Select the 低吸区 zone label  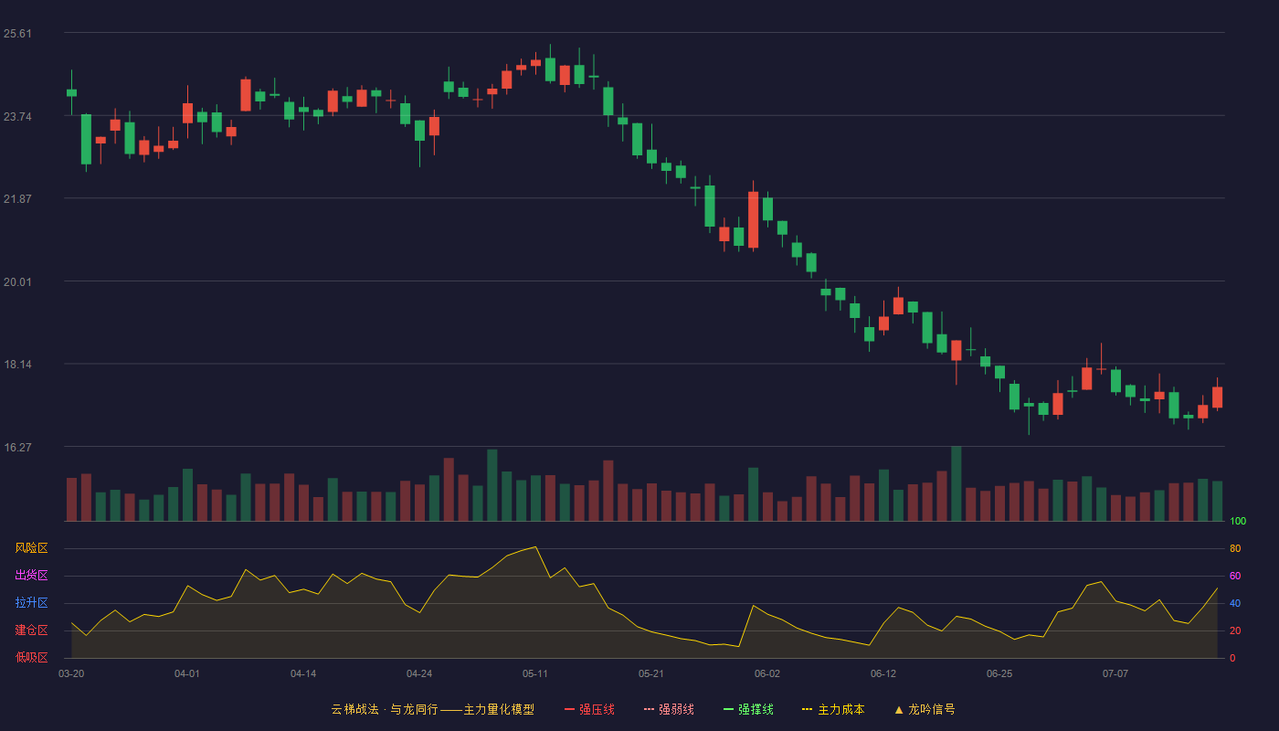pos(31,657)
